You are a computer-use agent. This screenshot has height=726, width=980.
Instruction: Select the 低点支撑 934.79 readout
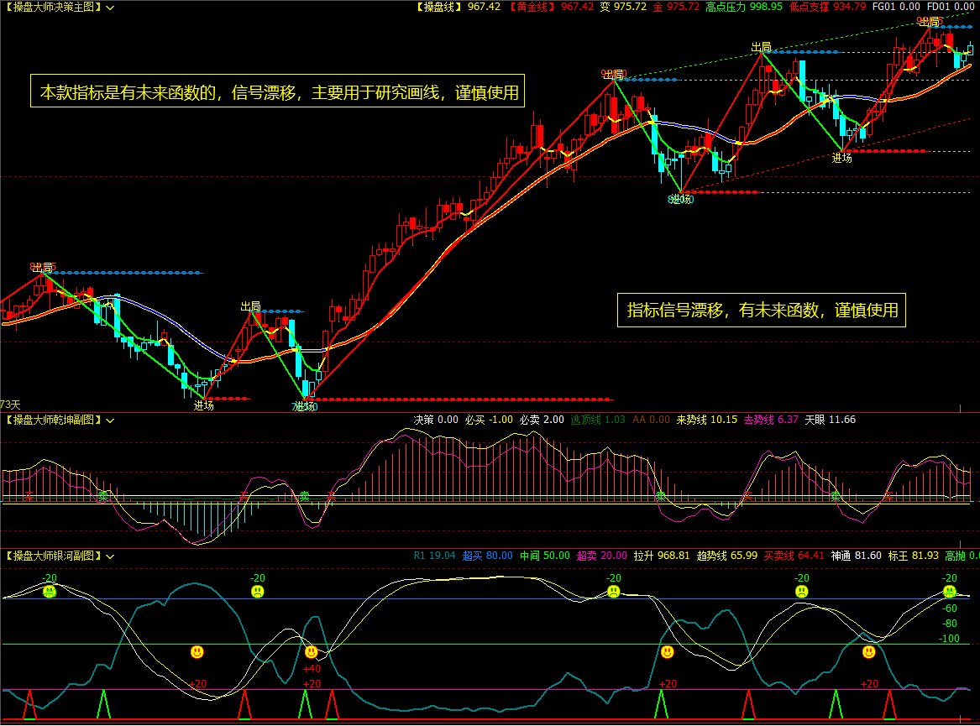coord(827,7)
